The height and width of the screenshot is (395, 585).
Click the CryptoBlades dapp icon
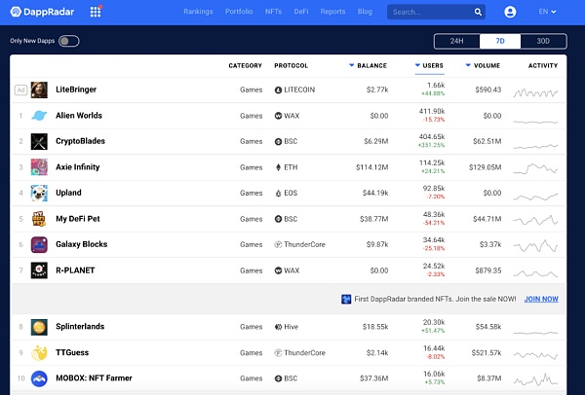coord(39,141)
